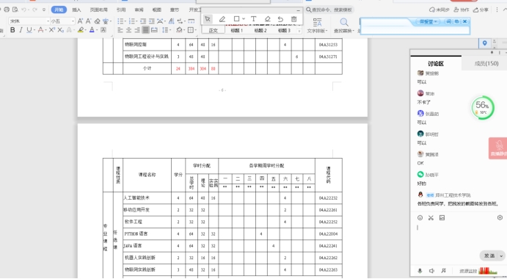
Task: Click the scissors screenshot icon in chat
Action: click(431, 218)
